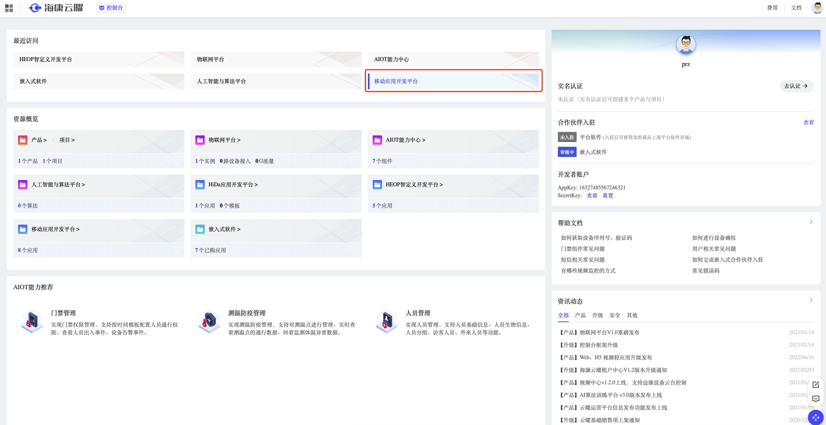826x425 pixels.
Task: Open help doc 如何获取设备序列号、验证码
Action: (x=596, y=238)
